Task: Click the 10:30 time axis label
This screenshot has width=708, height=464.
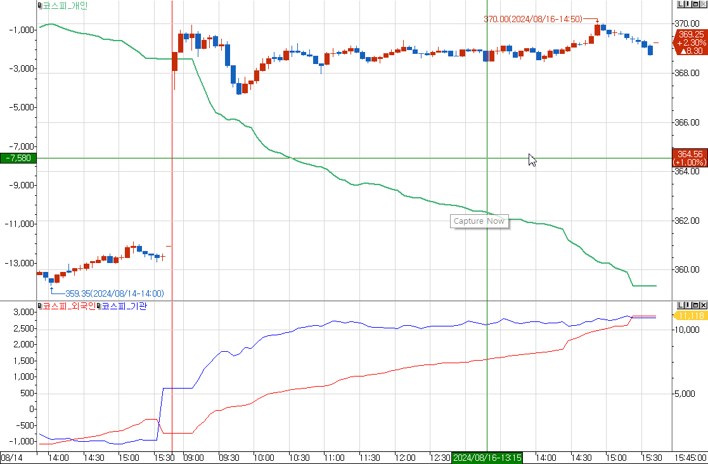Action: (x=299, y=457)
